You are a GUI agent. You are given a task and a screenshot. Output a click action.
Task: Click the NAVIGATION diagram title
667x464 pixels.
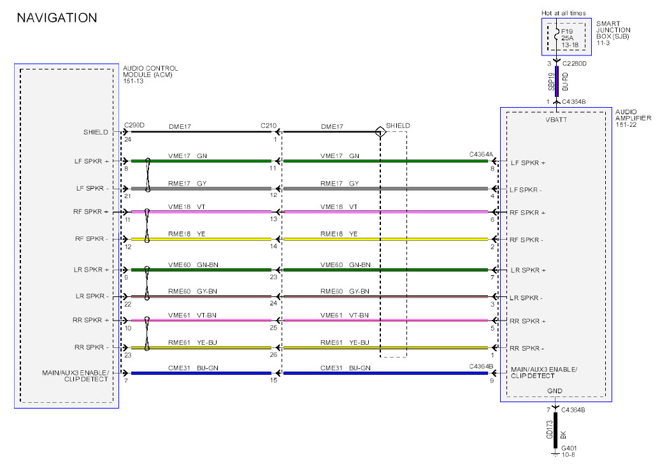pyautogui.click(x=57, y=18)
